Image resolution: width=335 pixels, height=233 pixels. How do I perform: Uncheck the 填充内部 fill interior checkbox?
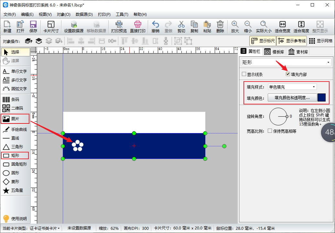[288, 74]
